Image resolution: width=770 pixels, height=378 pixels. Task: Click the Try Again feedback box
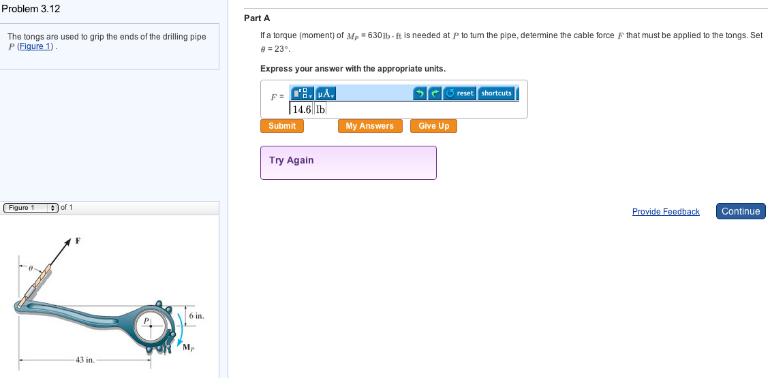coord(348,162)
